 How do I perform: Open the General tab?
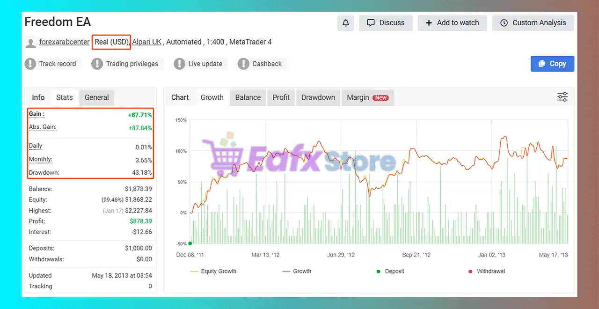96,97
